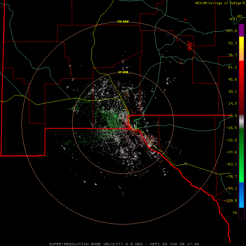Select the 92.3 velocity scale value
Viewport: 246px width, 246px height.
233,43
